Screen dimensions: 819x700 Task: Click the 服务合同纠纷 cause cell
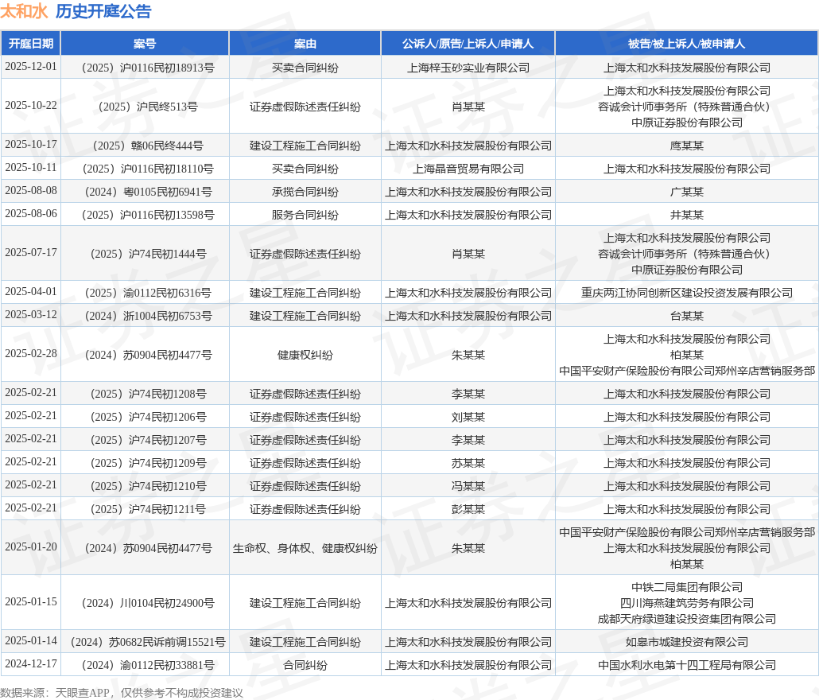[305, 214]
